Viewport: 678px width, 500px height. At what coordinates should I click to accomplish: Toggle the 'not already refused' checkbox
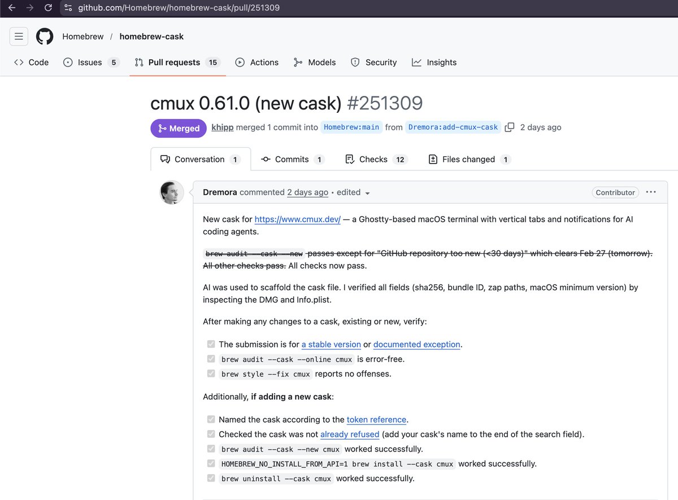pos(211,435)
